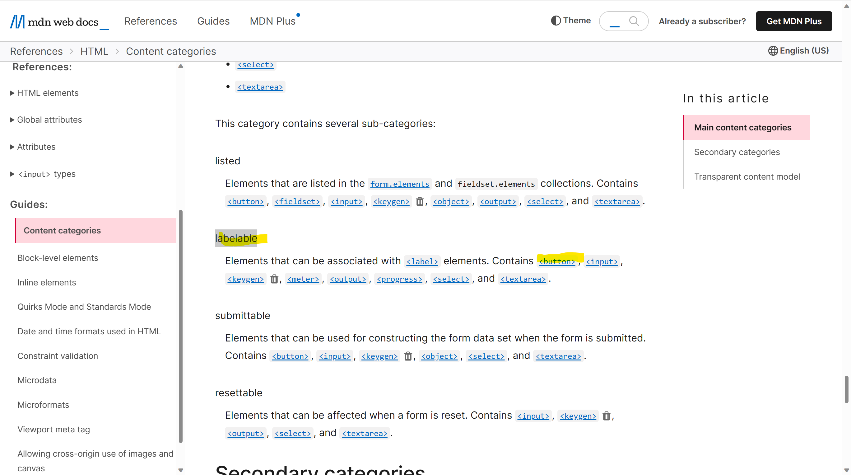
Task: Click the trash icon beside keygen under resettable
Action: (607, 416)
